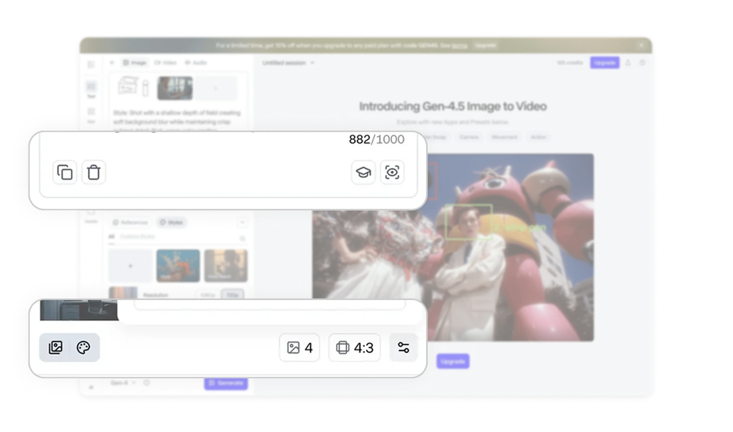Click the purple Generate button
733x432 pixels.
[x=226, y=383]
